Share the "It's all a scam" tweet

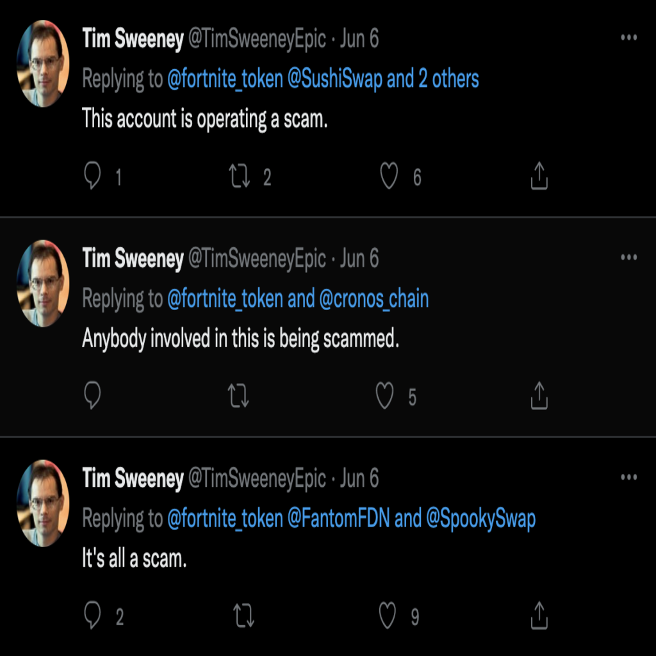[x=539, y=616]
